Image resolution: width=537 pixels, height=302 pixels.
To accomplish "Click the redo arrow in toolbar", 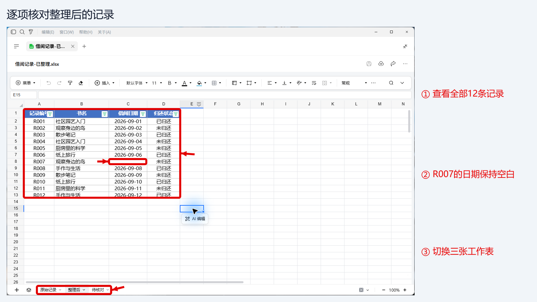I will tap(59, 83).
